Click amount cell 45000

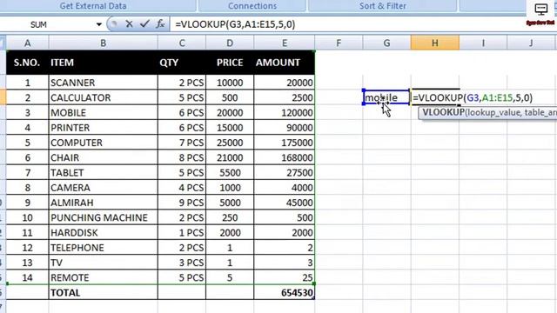pyautogui.click(x=285, y=203)
